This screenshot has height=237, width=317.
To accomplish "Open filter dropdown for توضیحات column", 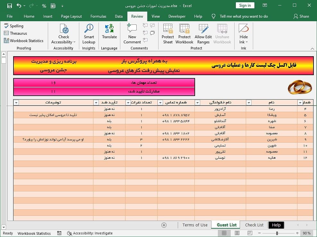I will (16, 103).
